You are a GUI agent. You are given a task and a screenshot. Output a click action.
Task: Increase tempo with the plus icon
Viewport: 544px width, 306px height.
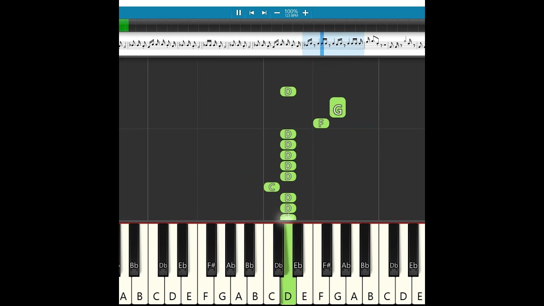[305, 13]
